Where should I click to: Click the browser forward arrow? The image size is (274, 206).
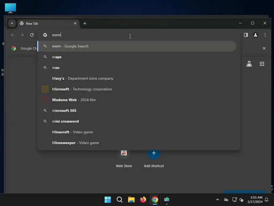[x=22, y=35]
